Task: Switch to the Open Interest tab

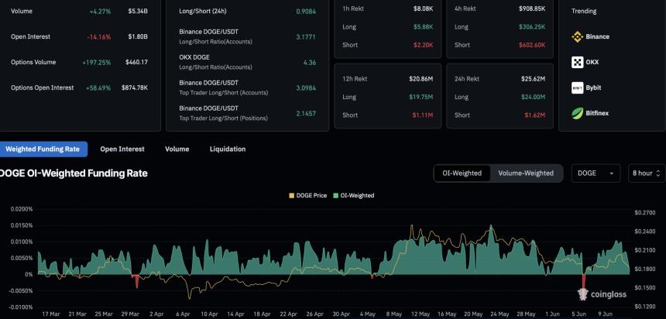Action: [122, 149]
